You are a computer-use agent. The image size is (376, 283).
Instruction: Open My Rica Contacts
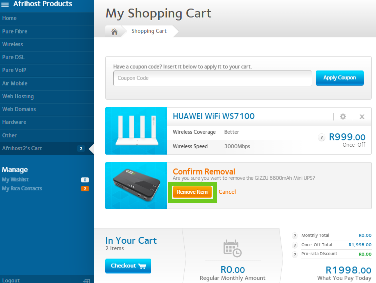point(22,188)
